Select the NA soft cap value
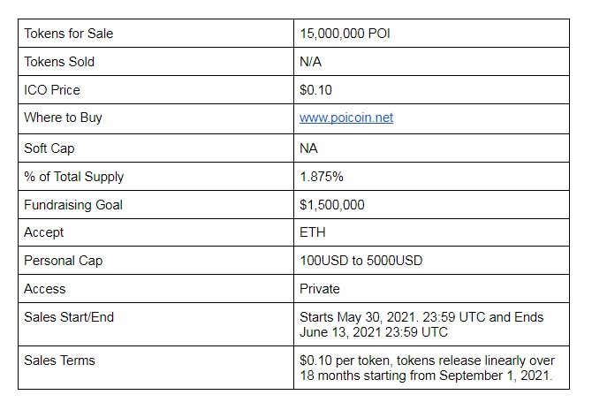The width and height of the screenshot is (592, 410). [x=308, y=148]
